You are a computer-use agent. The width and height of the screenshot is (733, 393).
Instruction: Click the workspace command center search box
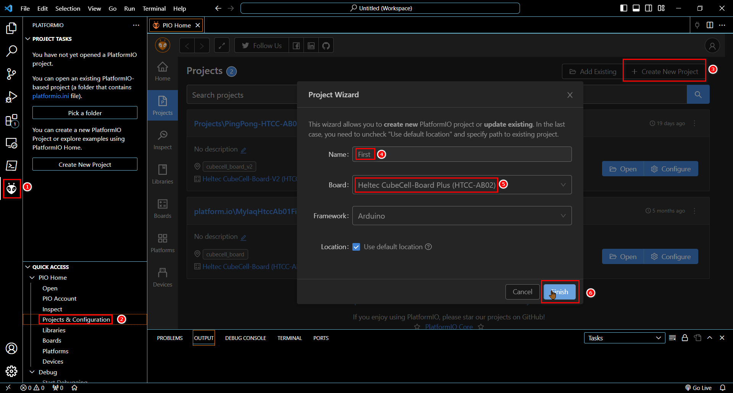pyautogui.click(x=380, y=8)
